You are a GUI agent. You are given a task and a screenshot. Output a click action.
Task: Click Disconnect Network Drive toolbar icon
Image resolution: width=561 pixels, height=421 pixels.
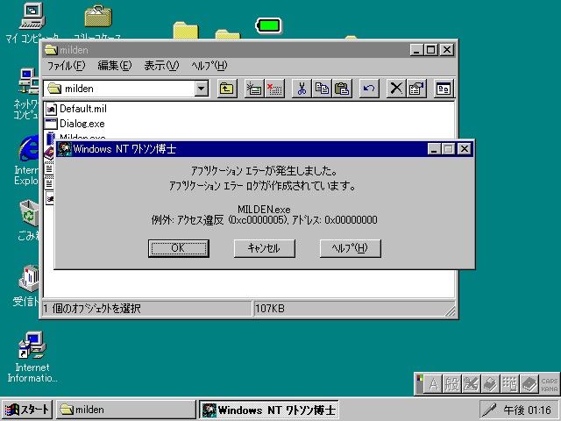[x=274, y=89]
